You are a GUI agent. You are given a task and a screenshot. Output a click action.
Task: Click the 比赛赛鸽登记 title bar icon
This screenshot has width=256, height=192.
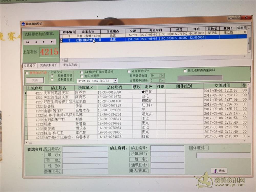23,24
